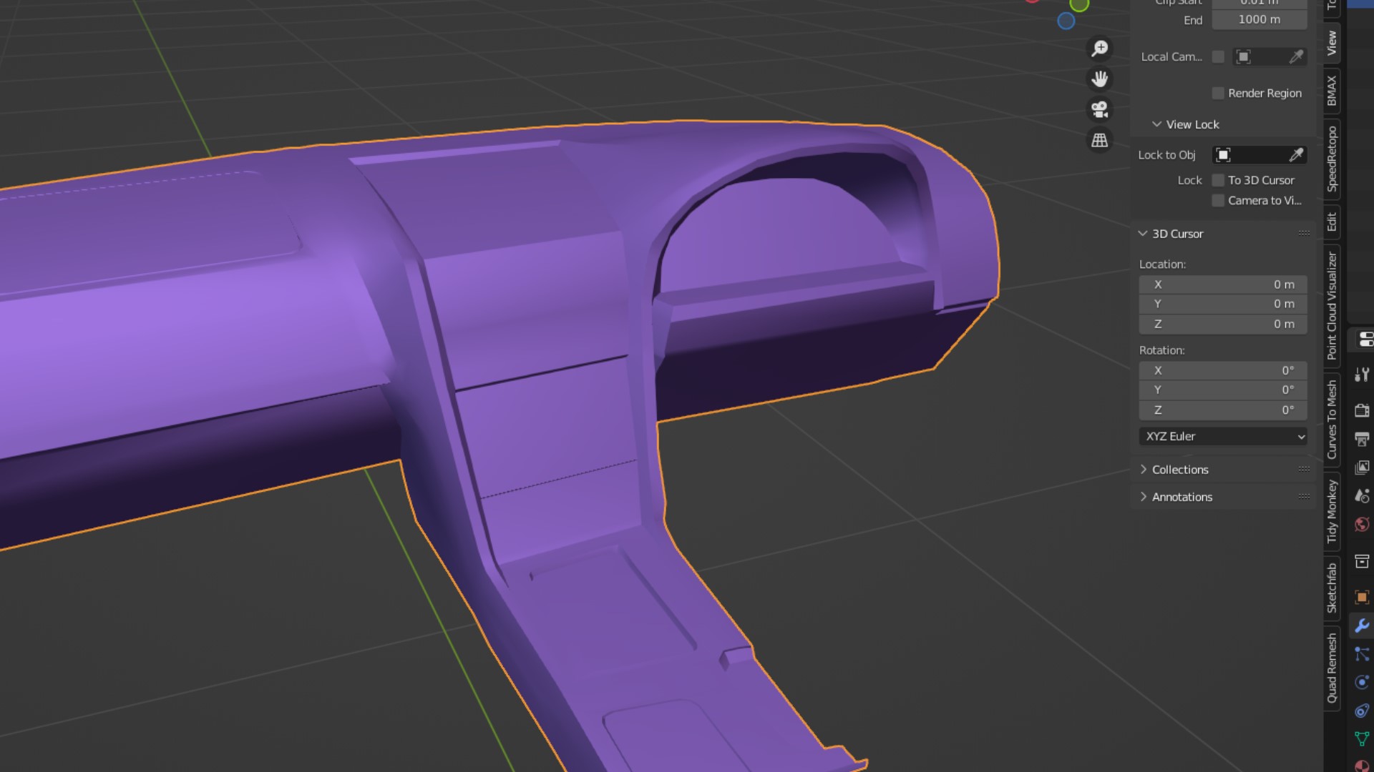Switch perspective/orthographic grid icon
Screen dimensions: 1374x772
[1100, 140]
